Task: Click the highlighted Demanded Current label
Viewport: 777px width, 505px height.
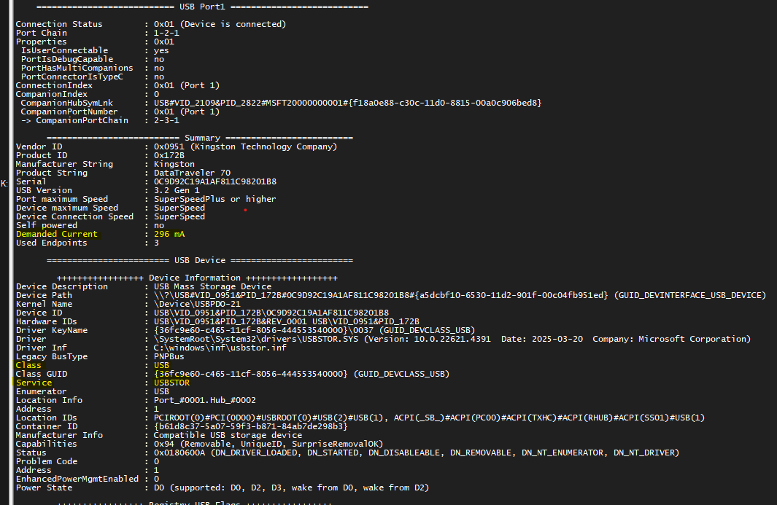Action: pyautogui.click(x=57, y=234)
